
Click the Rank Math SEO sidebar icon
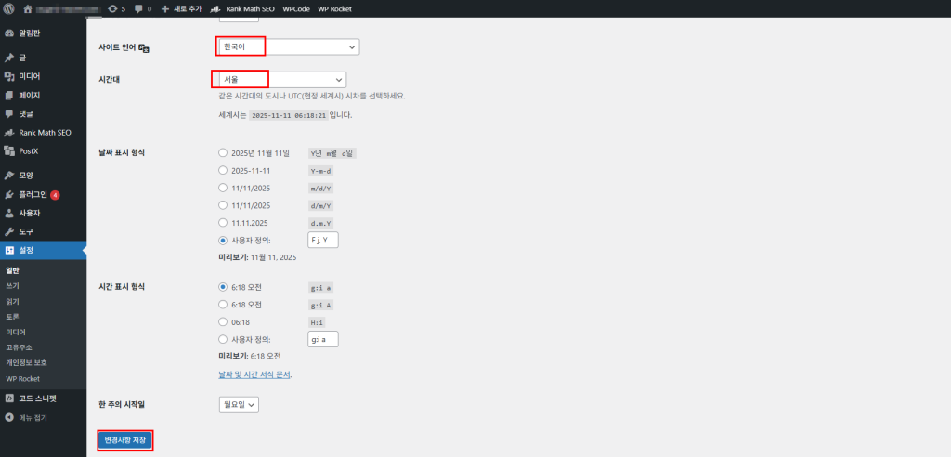pyautogui.click(x=8, y=132)
